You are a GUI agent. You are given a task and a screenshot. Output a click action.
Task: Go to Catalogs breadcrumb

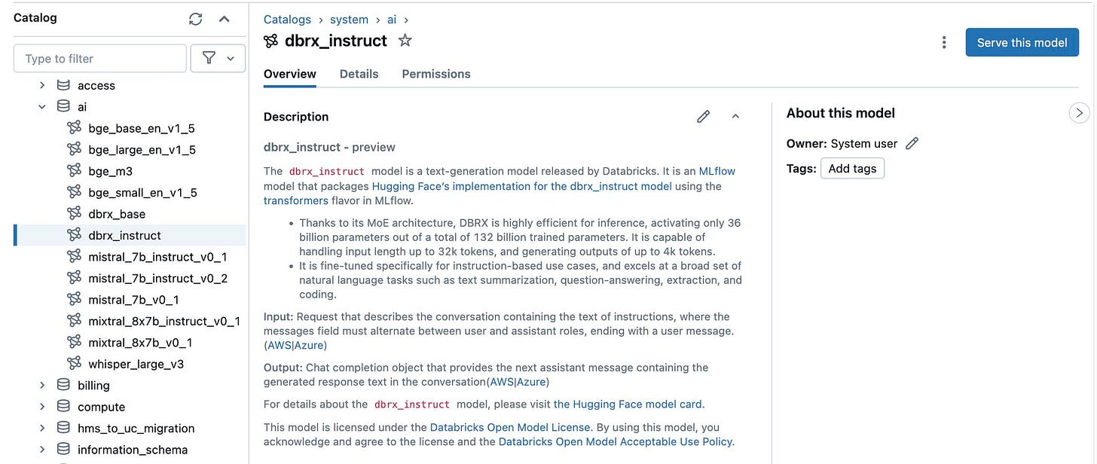point(287,20)
